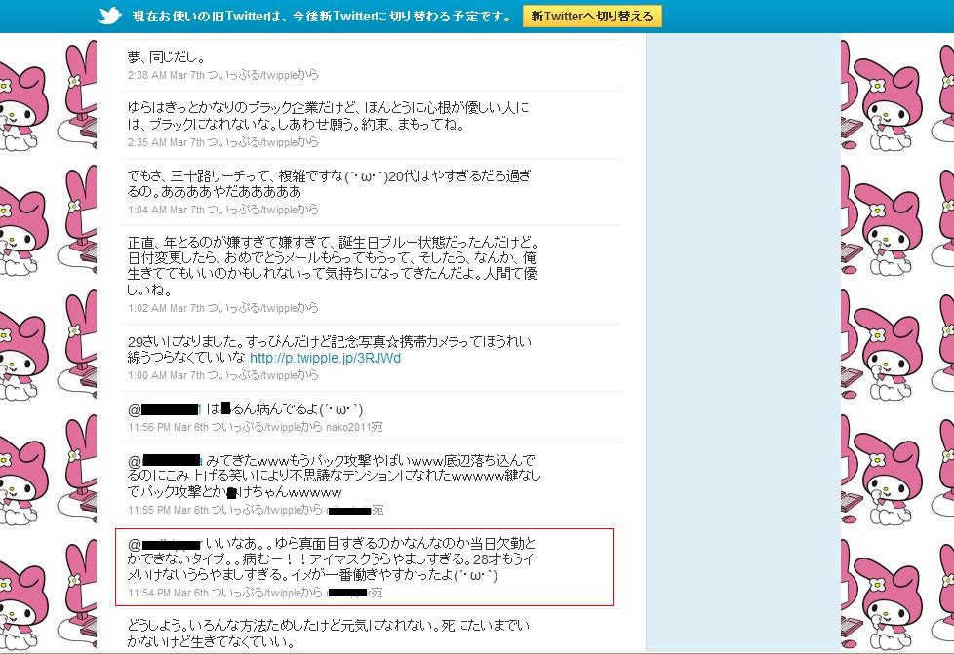The image size is (954, 654).
Task: Open the http://p.twipple.jp/3RJWd photo link
Action: [x=325, y=358]
